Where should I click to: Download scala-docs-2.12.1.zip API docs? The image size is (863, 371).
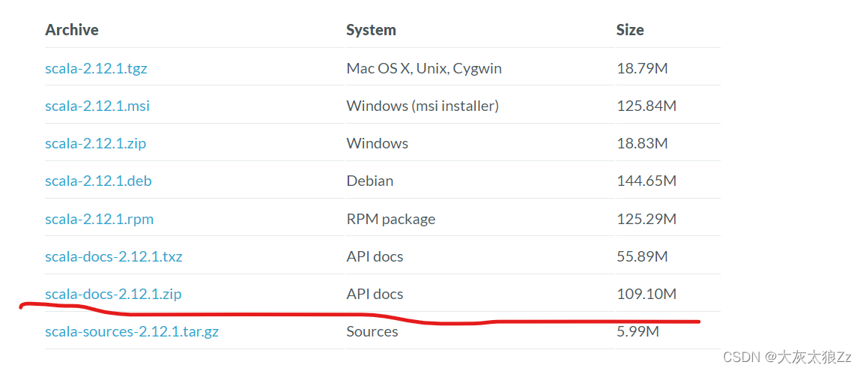pyautogui.click(x=113, y=294)
